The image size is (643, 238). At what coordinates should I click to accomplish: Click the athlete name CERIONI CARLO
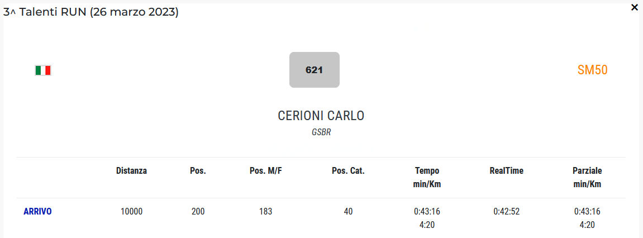[x=321, y=116]
